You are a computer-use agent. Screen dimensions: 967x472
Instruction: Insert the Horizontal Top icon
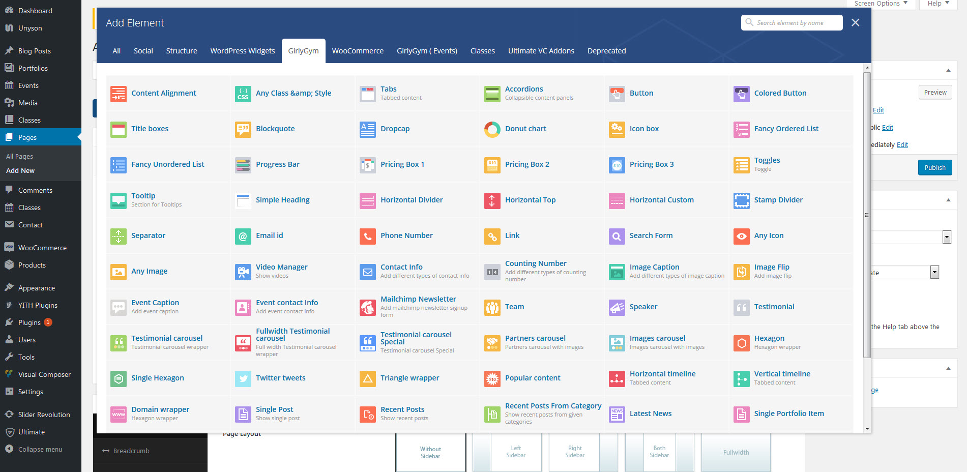click(x=492, y=200)
